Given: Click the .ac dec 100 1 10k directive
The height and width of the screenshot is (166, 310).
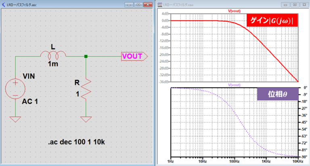Looking at the screenshot, I should click(x=76, y=142).
